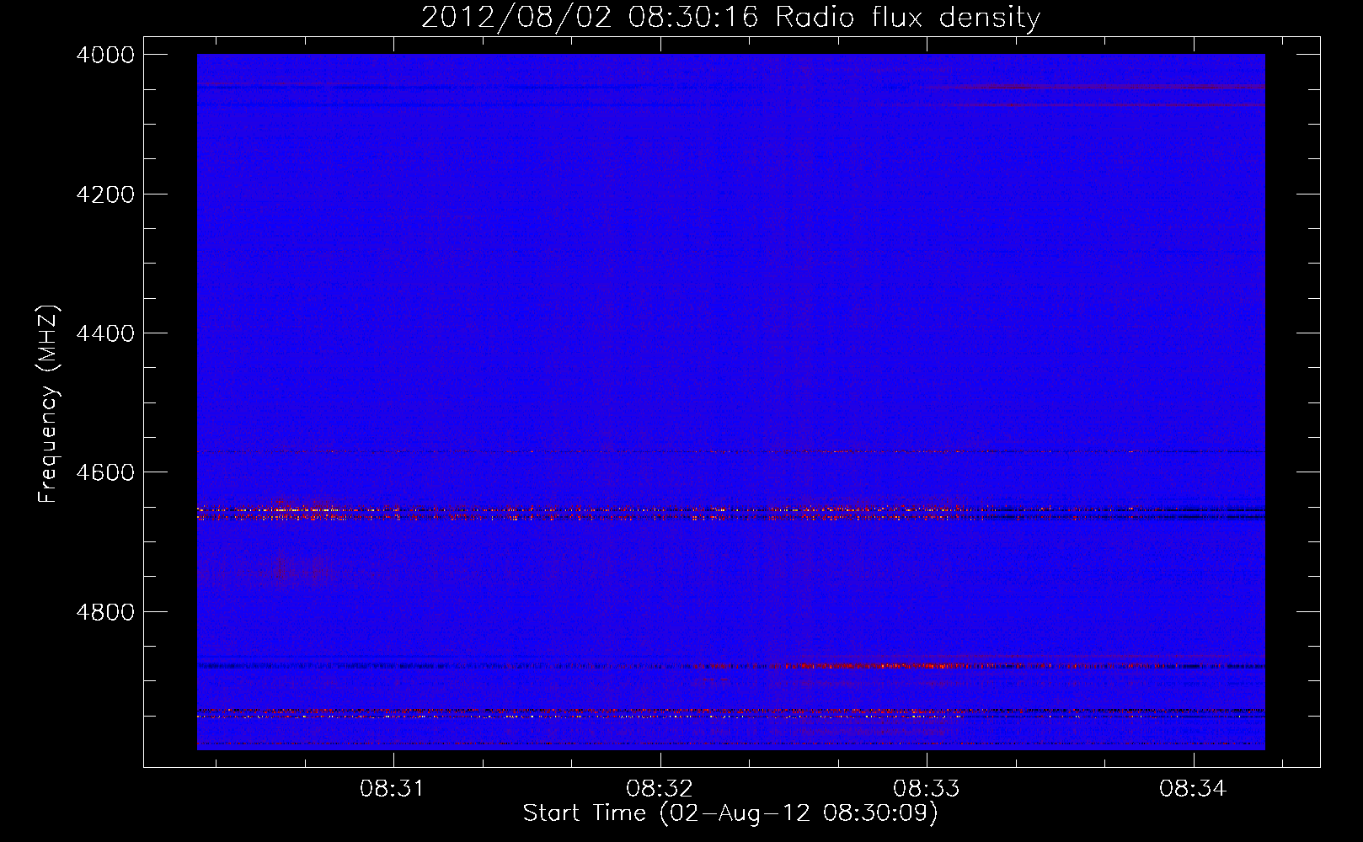This screenshot has width=1363, height=842.
Task: Click the 4000 frequency tick label
Action: coord(105,55)
